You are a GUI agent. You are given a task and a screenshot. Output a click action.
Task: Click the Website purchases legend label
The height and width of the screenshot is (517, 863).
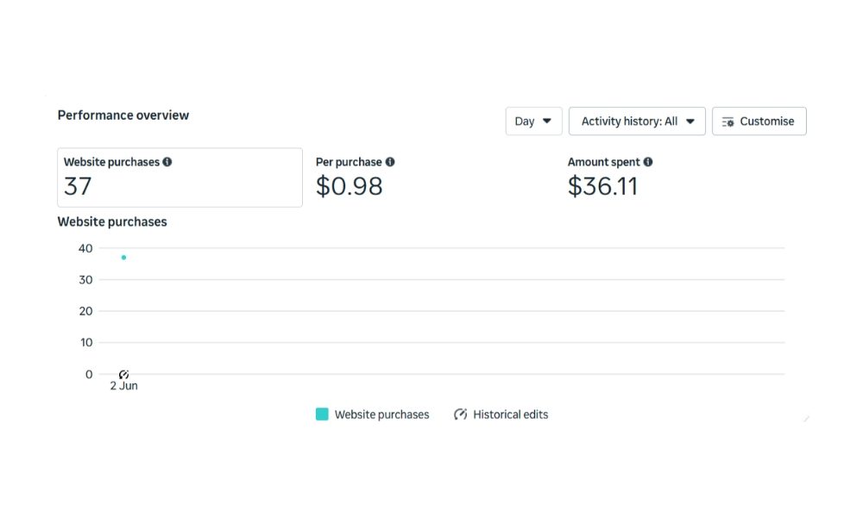(382, 414)
